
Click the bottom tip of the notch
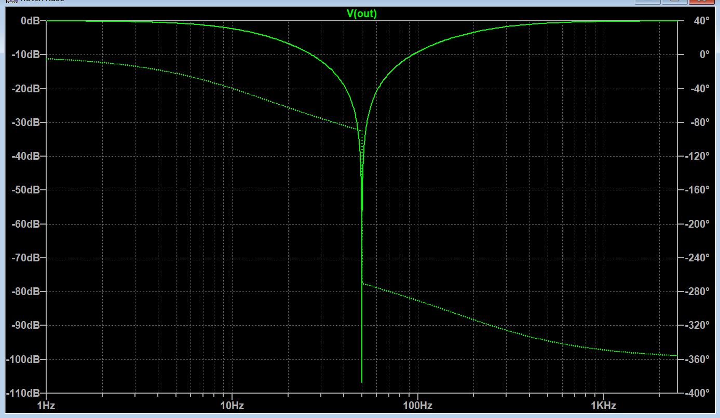(362, 382)
